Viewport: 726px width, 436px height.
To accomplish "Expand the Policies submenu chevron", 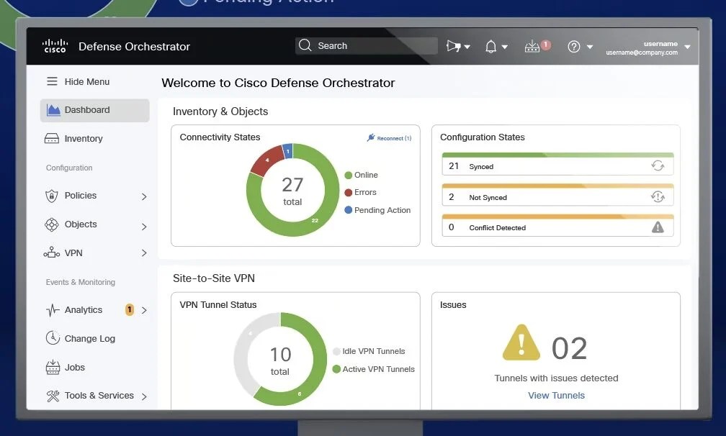I will coord(144,196).
